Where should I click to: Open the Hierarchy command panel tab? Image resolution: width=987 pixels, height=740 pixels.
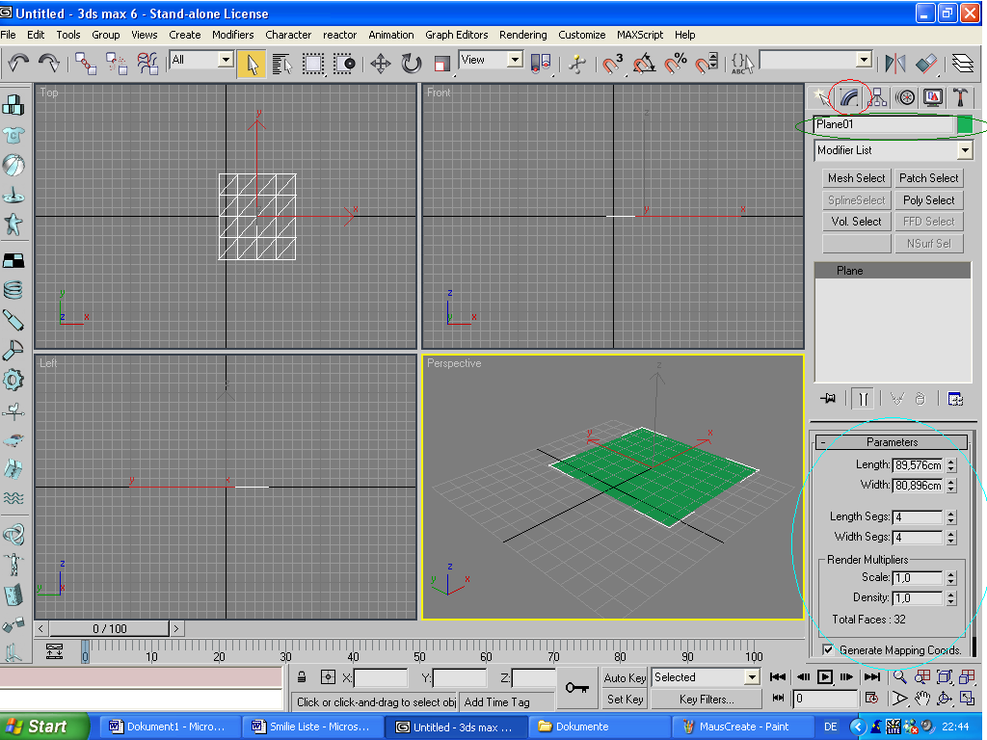[877, 97]
